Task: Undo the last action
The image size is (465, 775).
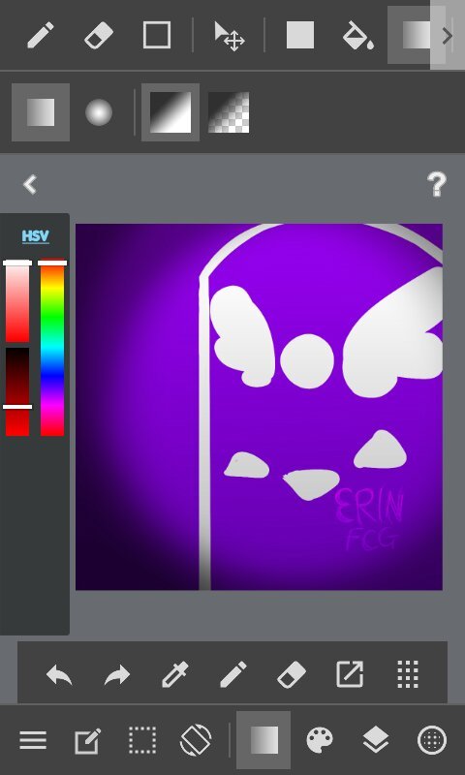Action: (59, 675)
